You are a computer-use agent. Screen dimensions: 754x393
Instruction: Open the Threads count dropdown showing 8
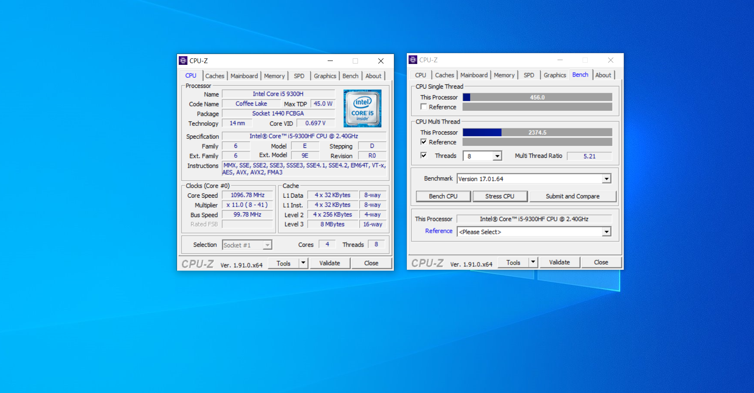pyautogui.click(x=497, y=156)
